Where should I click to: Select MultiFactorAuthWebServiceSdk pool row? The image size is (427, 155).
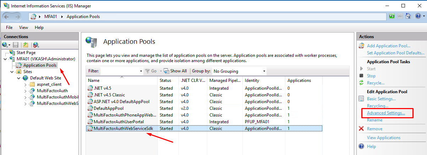tap(204, 129)
